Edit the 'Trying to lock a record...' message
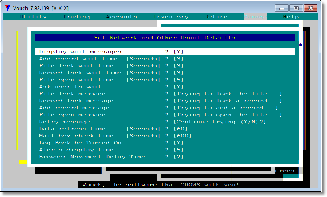The width and height of the screenshot is (327, 197). tap(228, 101)
